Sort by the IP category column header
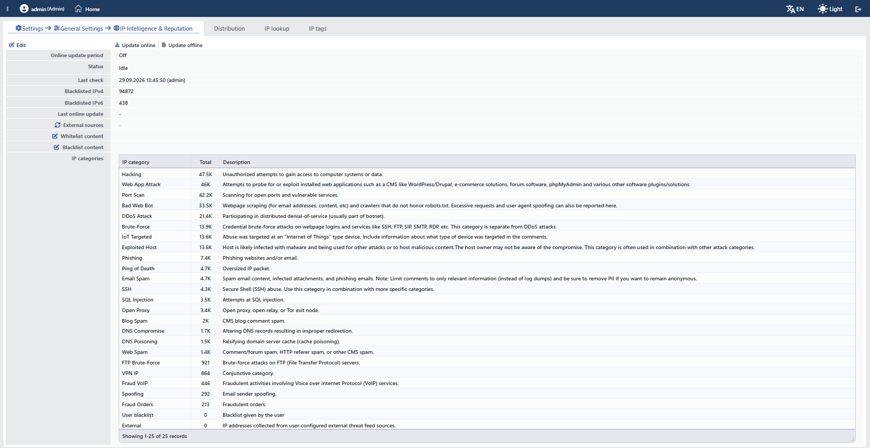The image size is (870, 448). point(155,162)
